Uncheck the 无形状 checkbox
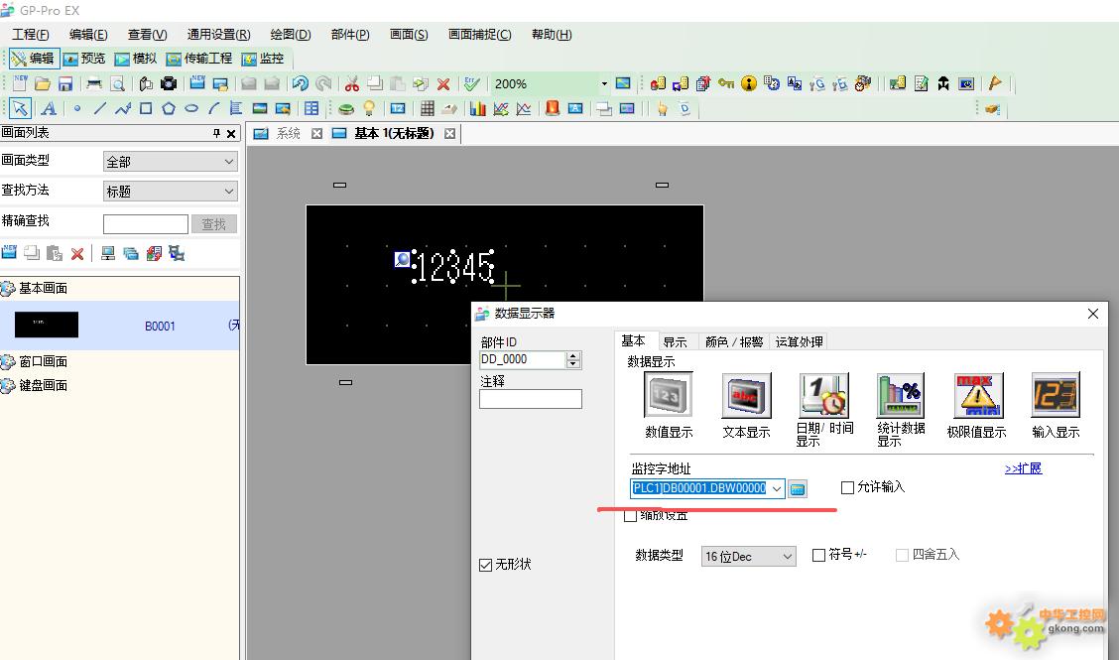The height and width of the screenshot is (660, 1119). pos(486,565)
